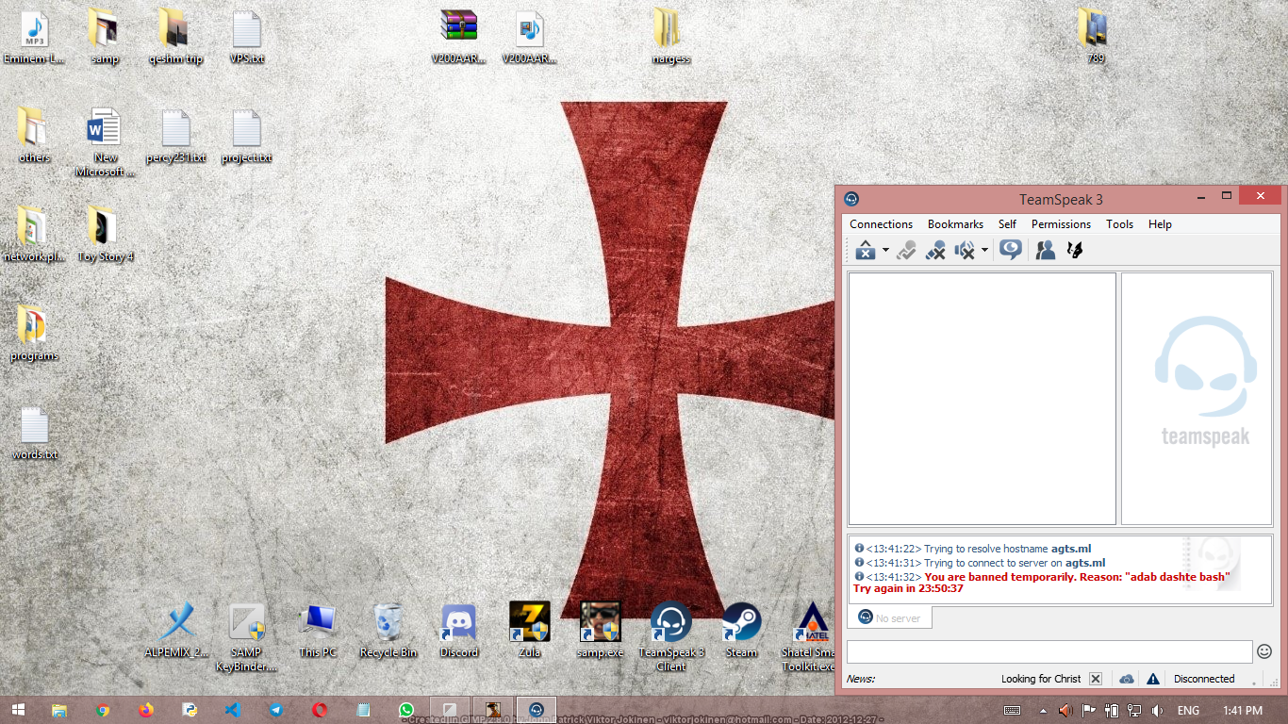This screenshot has height=724, width=1288.
Task: Open the Windows Start button
Action: point(18,710)
